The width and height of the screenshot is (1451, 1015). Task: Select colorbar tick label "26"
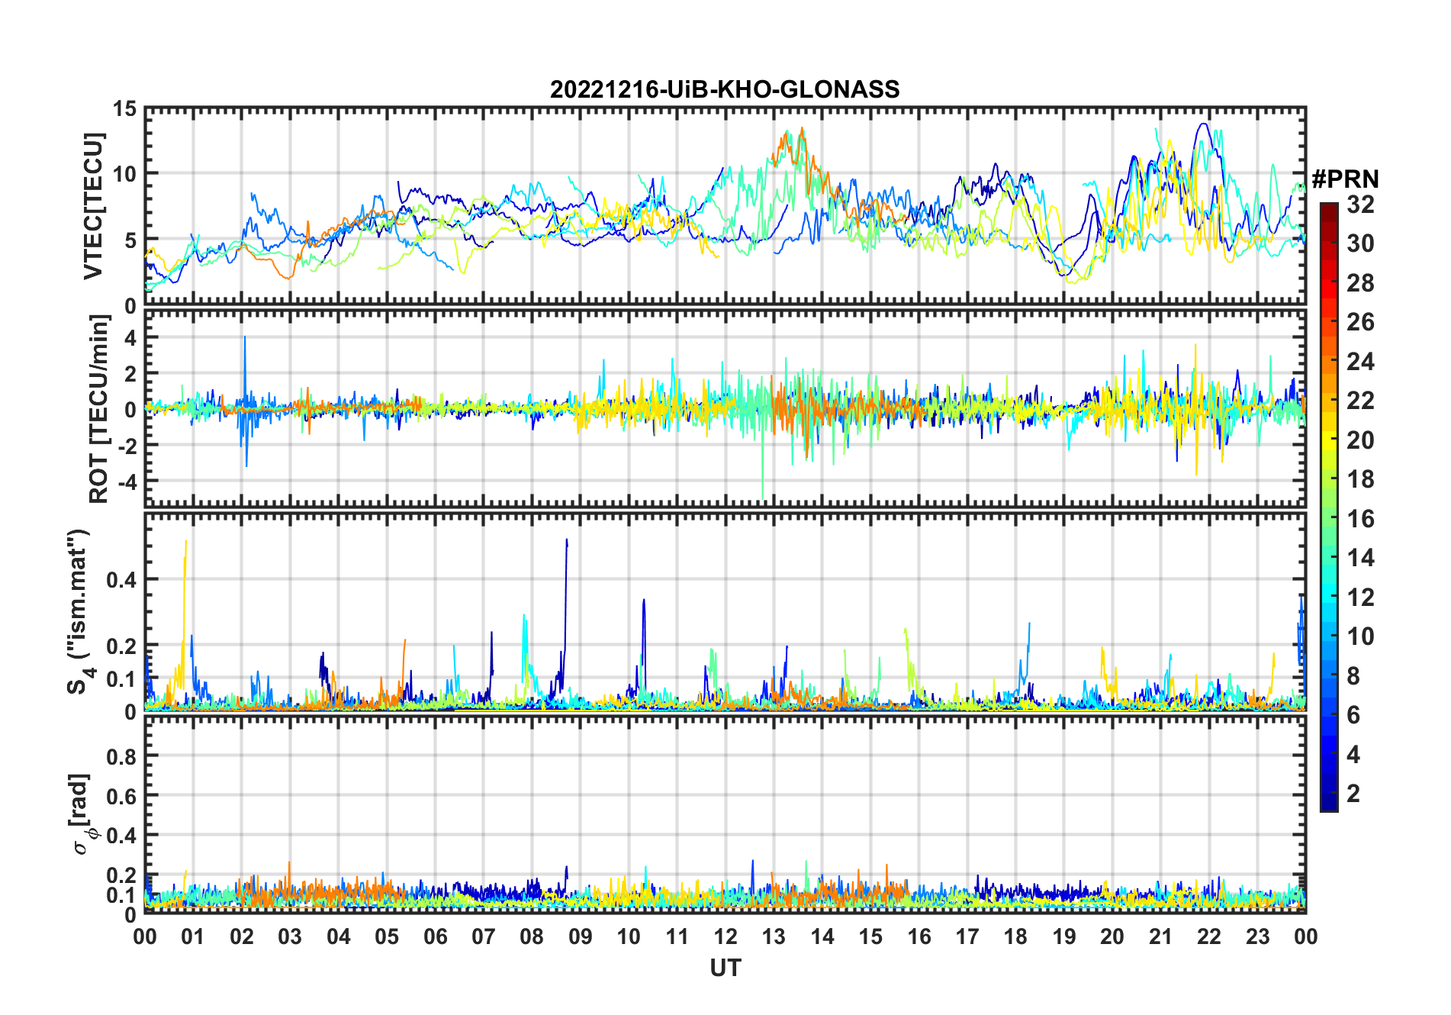[x=1360, y=322]
